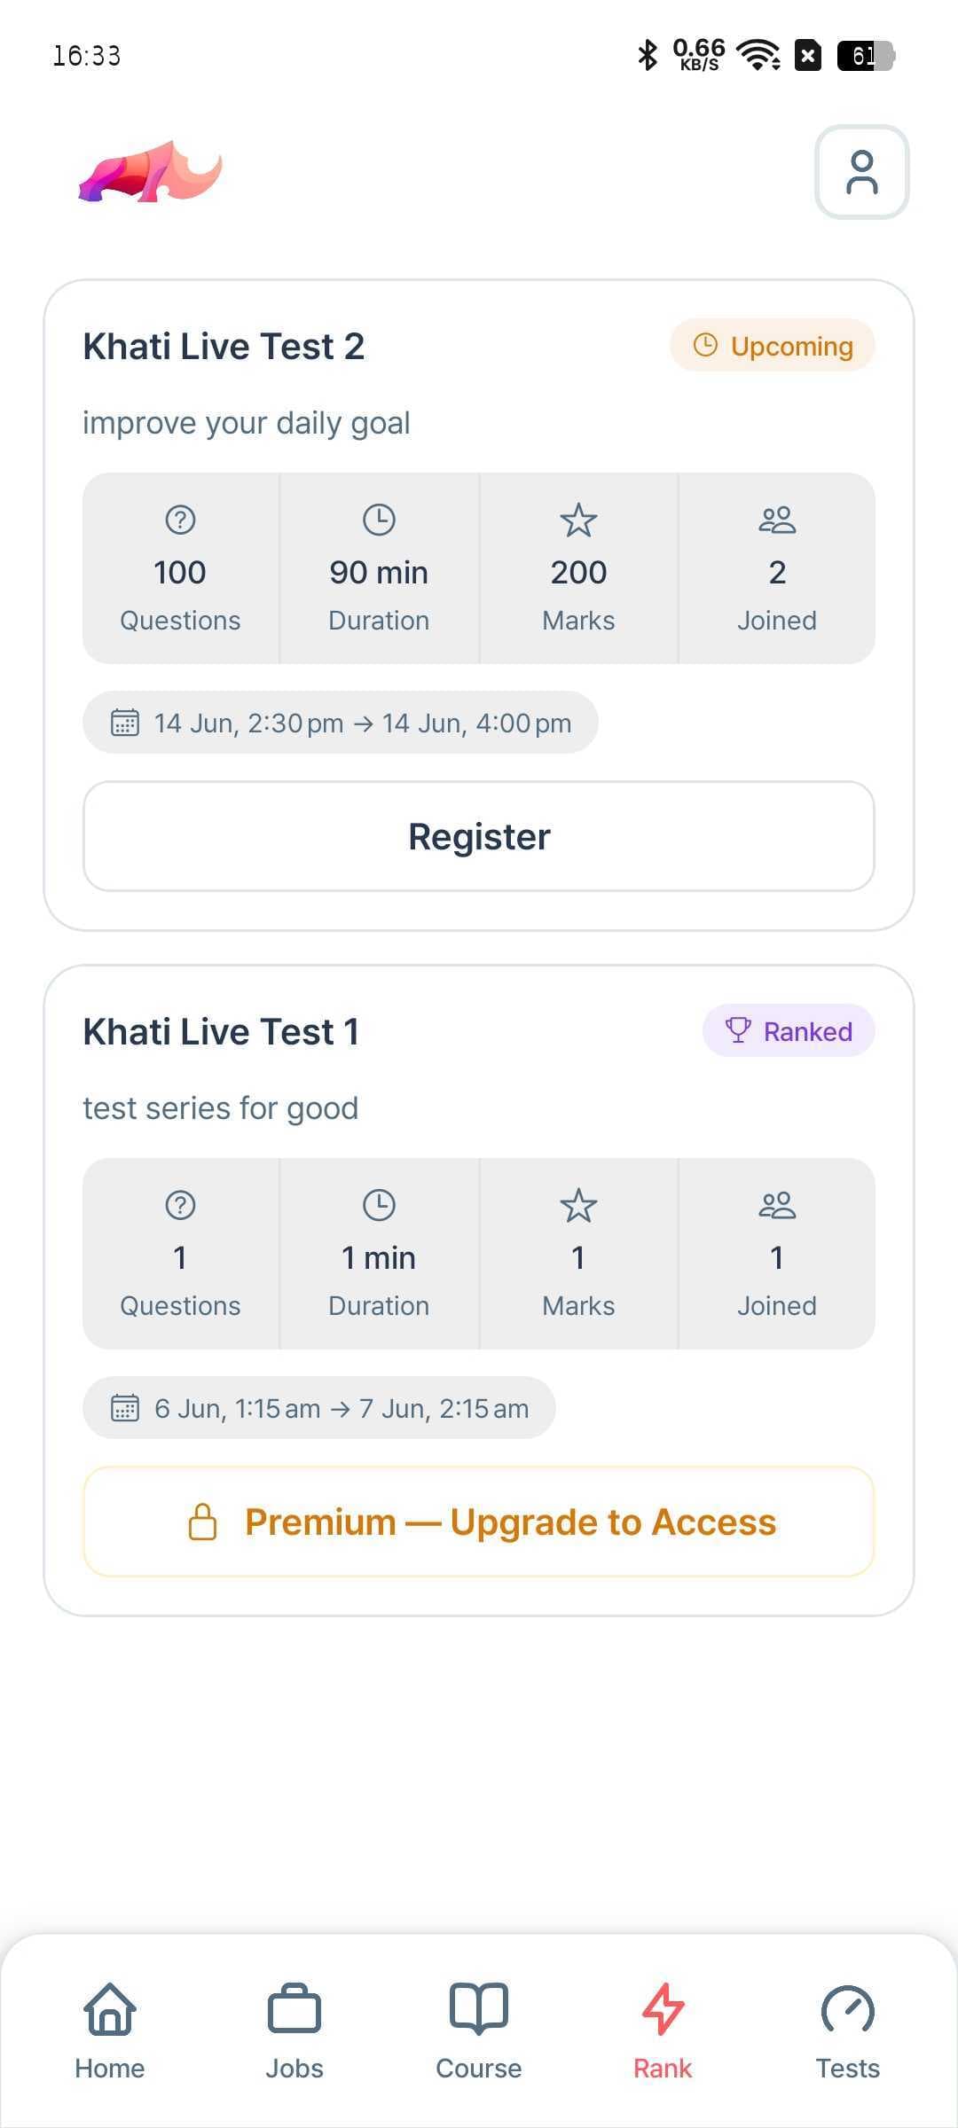Click the Upcoming status badge
Image resolution: width=958 pixels, height=2128 pixels.
pos(773,346)
